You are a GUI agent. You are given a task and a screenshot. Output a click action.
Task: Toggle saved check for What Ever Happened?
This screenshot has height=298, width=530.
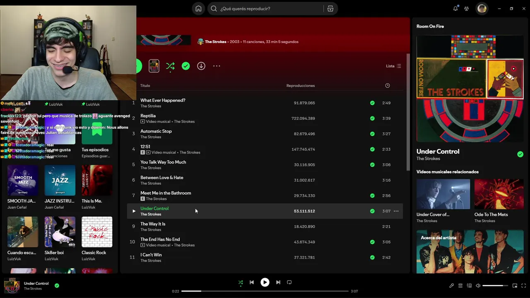pos(372,103)
